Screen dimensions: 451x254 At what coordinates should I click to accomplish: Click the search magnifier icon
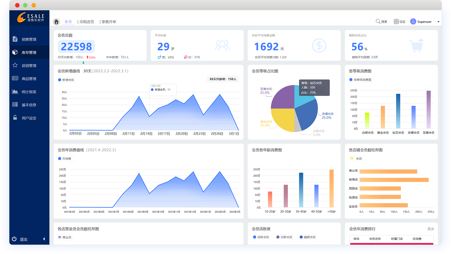378,21
